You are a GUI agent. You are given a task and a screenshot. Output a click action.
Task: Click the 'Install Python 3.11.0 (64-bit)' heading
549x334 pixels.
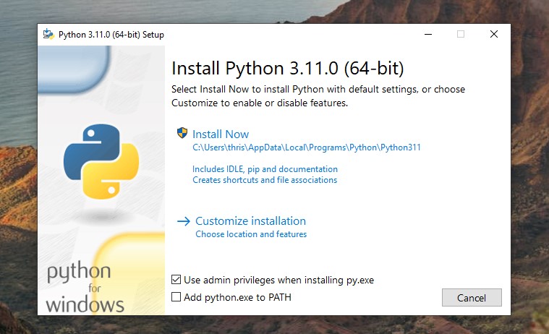287,68
